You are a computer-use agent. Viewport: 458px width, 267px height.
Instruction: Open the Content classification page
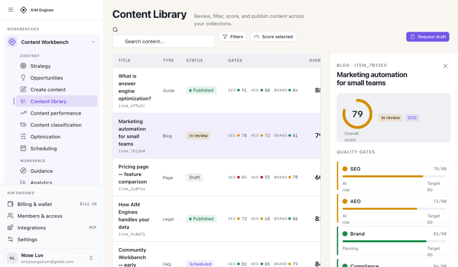57,125
